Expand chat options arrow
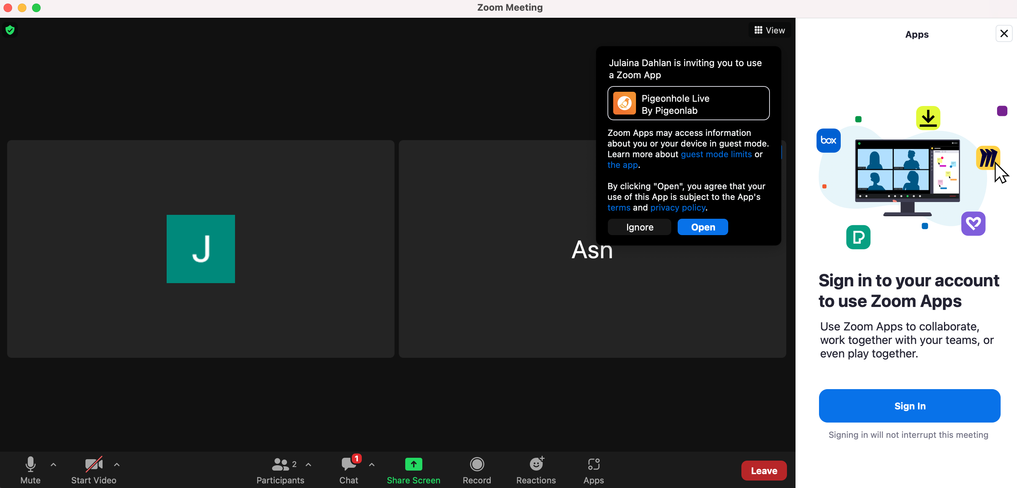Viewport: 1017px width, 488px height. point(372,465)
